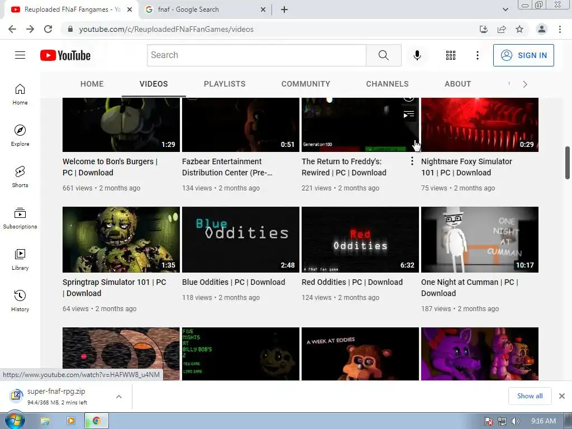Click the One Night at Cumman thumbnail
Viewport: 572px width, 429px height.
[x=480, y=240]
